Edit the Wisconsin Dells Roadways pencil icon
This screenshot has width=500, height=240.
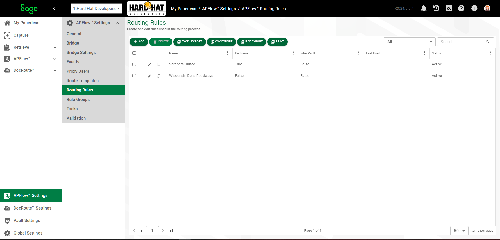(x=149, y=76)
